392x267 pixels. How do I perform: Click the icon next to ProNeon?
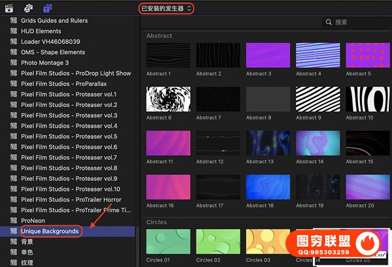(x=13, y=221)
